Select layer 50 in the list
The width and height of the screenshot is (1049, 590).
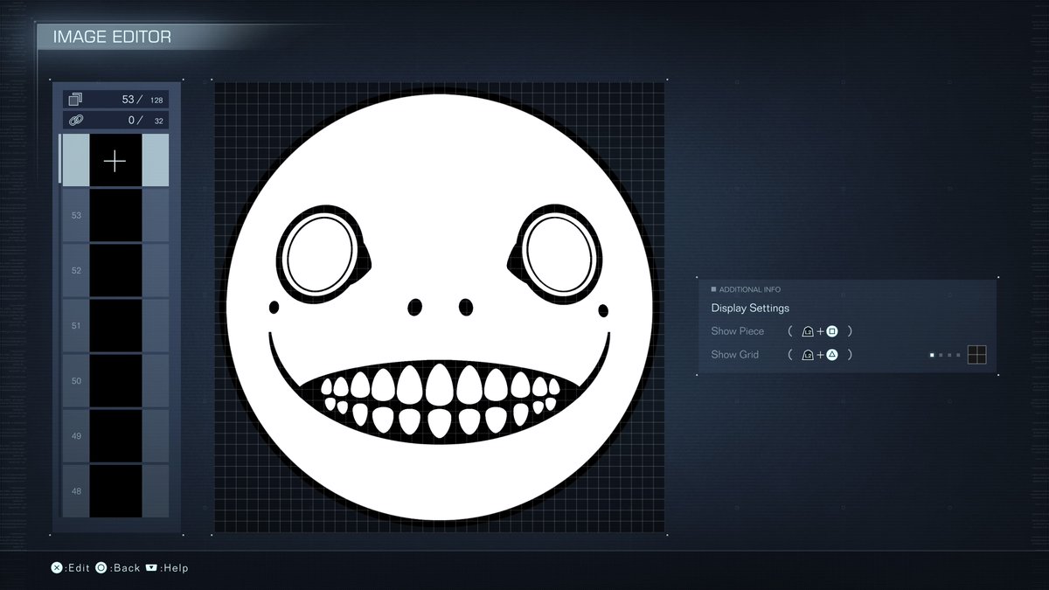pos(115,380)
